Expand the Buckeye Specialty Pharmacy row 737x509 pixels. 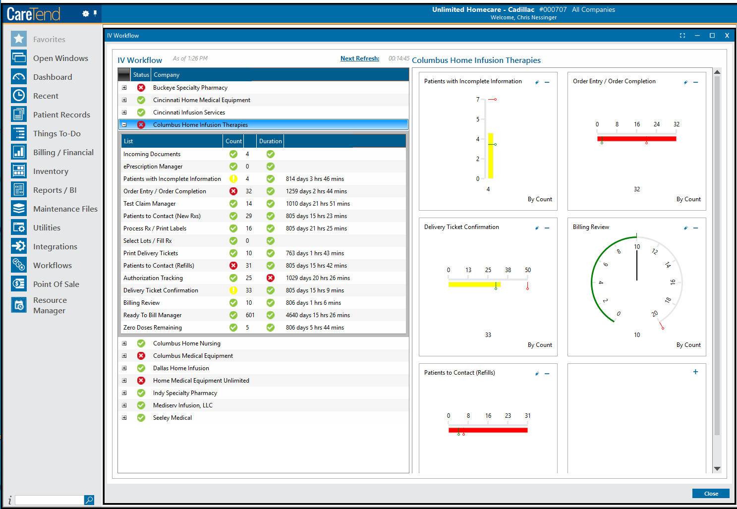tap(124, 87)
